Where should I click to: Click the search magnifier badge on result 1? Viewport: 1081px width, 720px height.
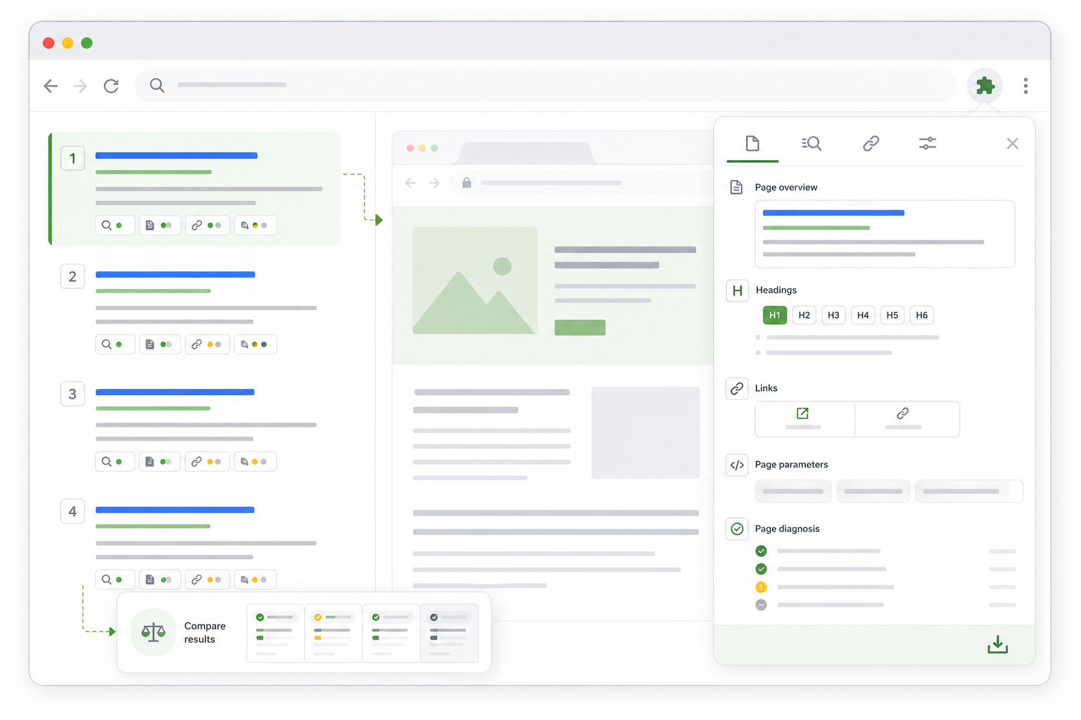tap(115, 225)
